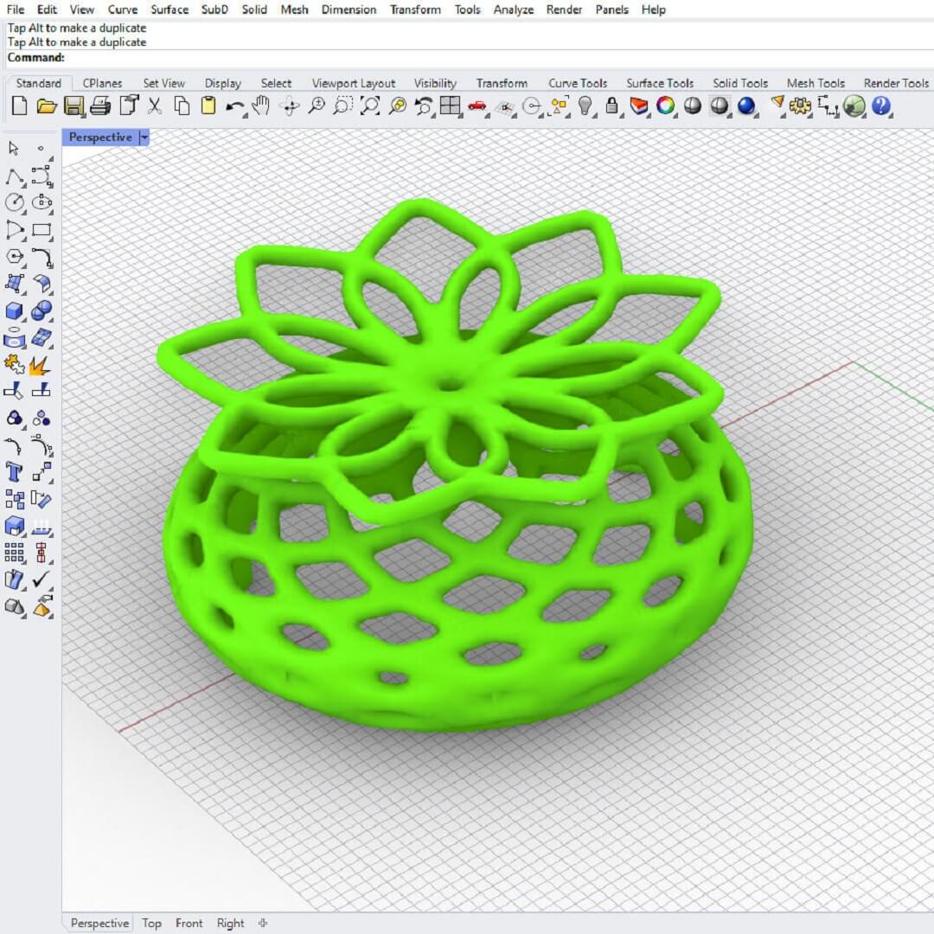Viewport: 934px width, 934px height.
Task: Click the color wheel icon
Action: pyautogui.click(x=665, y=106)
